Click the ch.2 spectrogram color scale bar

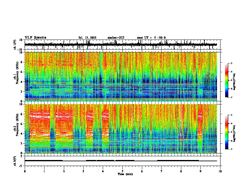point(227,132)
